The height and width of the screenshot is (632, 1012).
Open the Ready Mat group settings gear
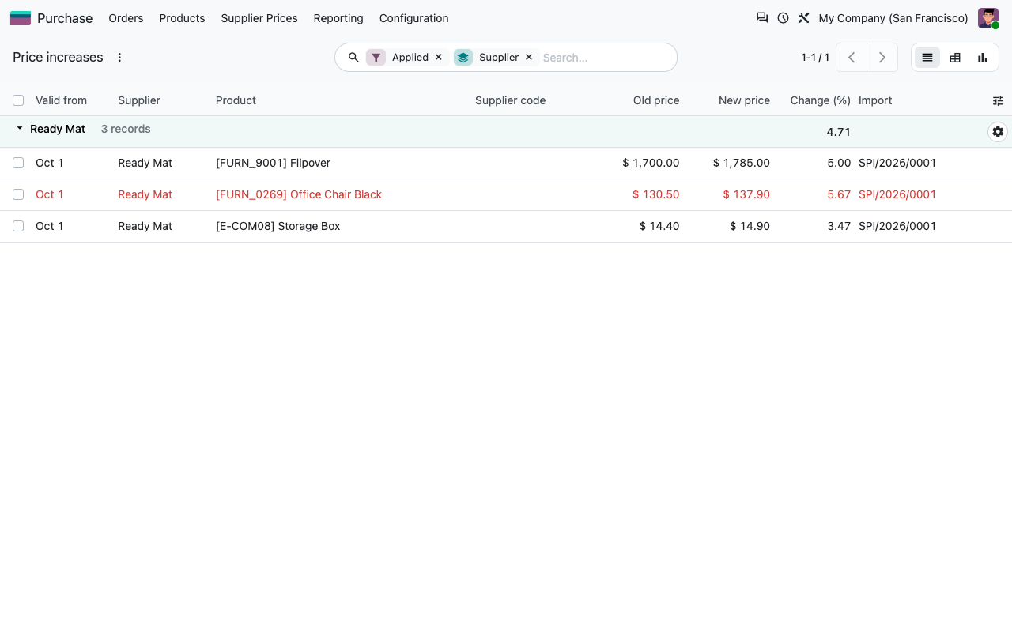(x=998, y=132)
